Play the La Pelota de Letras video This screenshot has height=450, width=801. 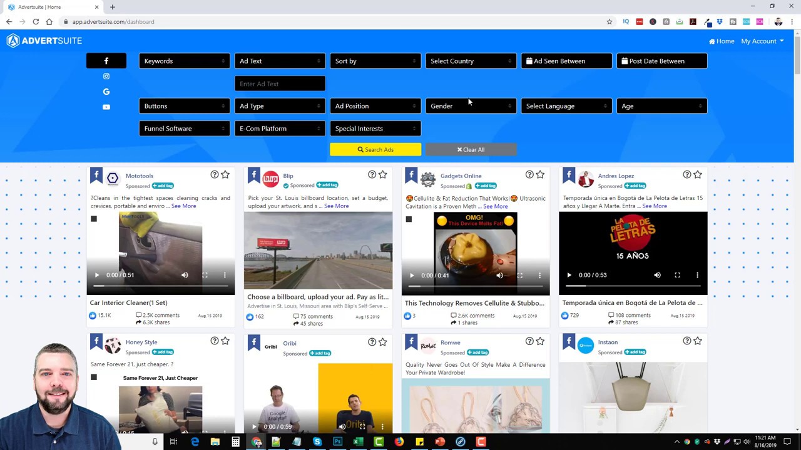tap(569, 275)
